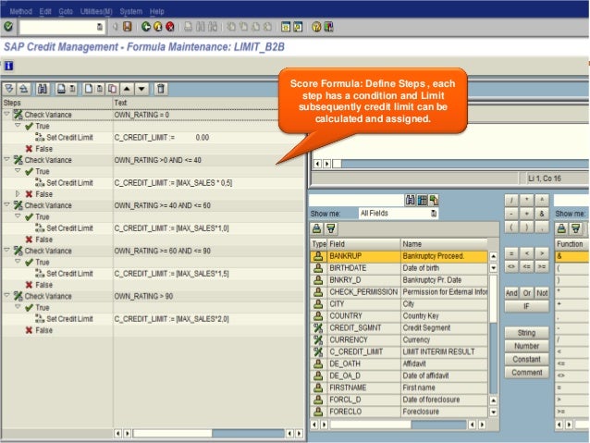This screenshot has width=590, height=443.
Task: Collapse Check Variance OWN_RATING > 90 step
Action: pyautogui.click(x=6, y=295)
